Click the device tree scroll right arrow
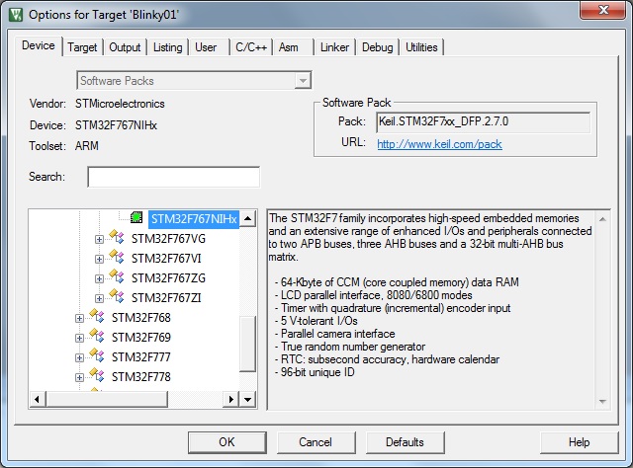The image size is (633, 468). click(230, 400)
